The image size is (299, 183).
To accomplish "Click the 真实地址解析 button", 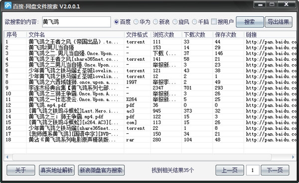I will [57, 170].
